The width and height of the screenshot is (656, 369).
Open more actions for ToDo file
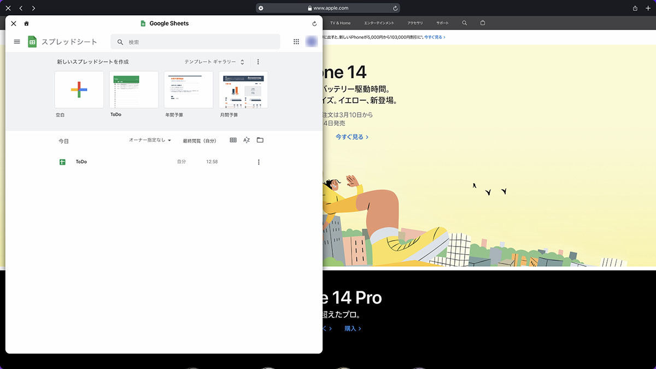[x=259, y=162]
